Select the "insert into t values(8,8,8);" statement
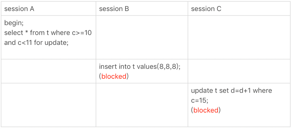293x129 pixels. click(x=140, y=67)
